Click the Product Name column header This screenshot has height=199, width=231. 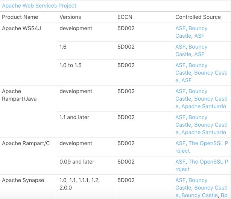(x=29, y=17)
